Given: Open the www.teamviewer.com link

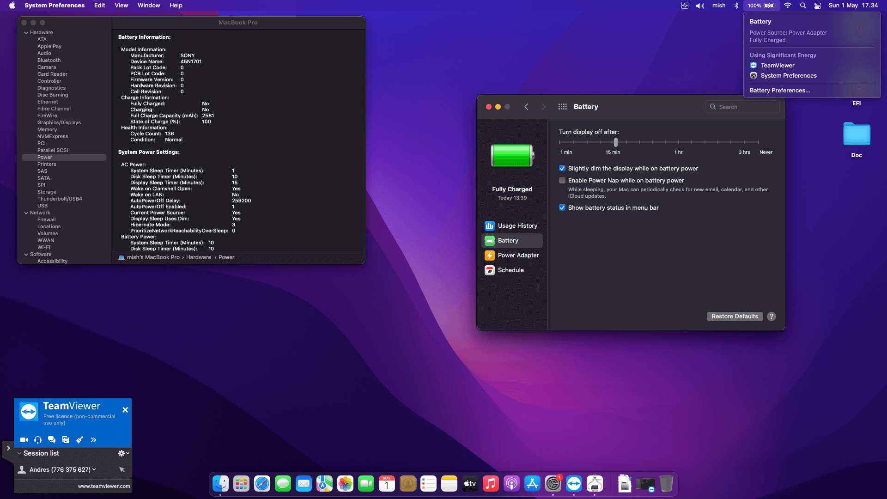Looking at the screenshot, I should coord(104,486).
